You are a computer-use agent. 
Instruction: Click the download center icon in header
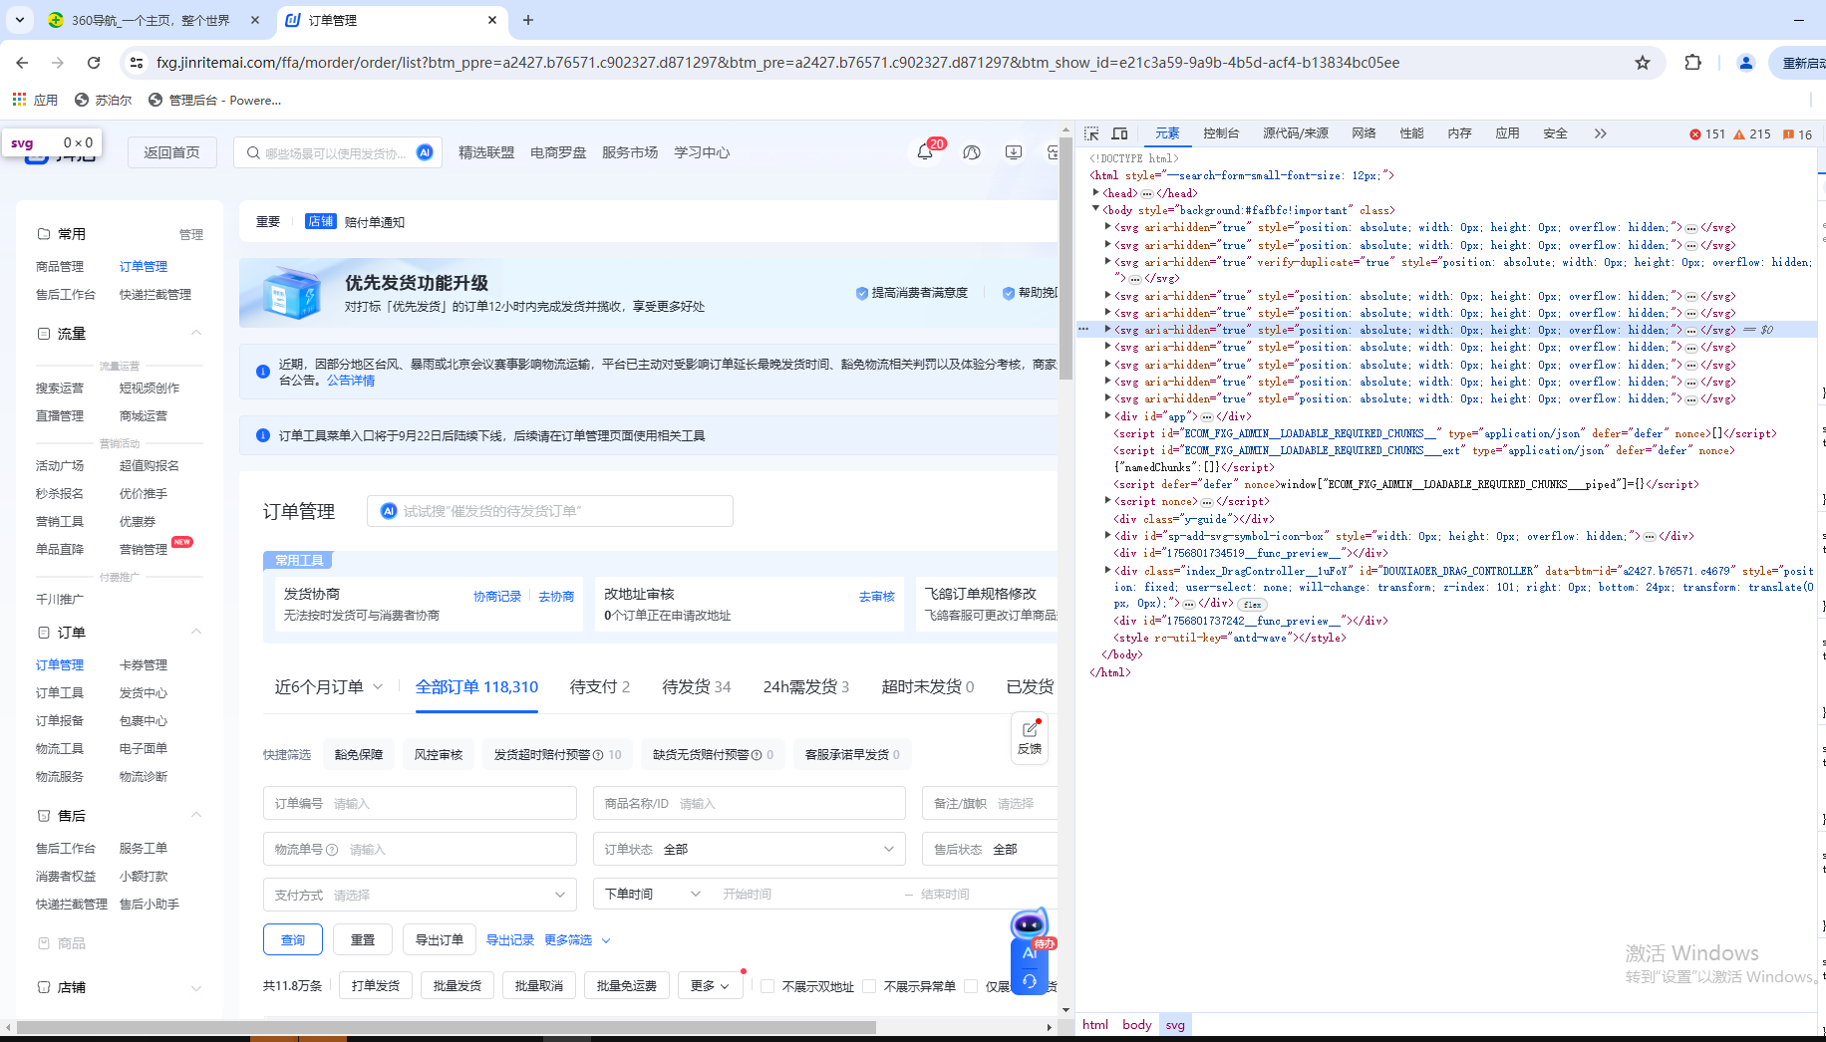click(1014, 152)
